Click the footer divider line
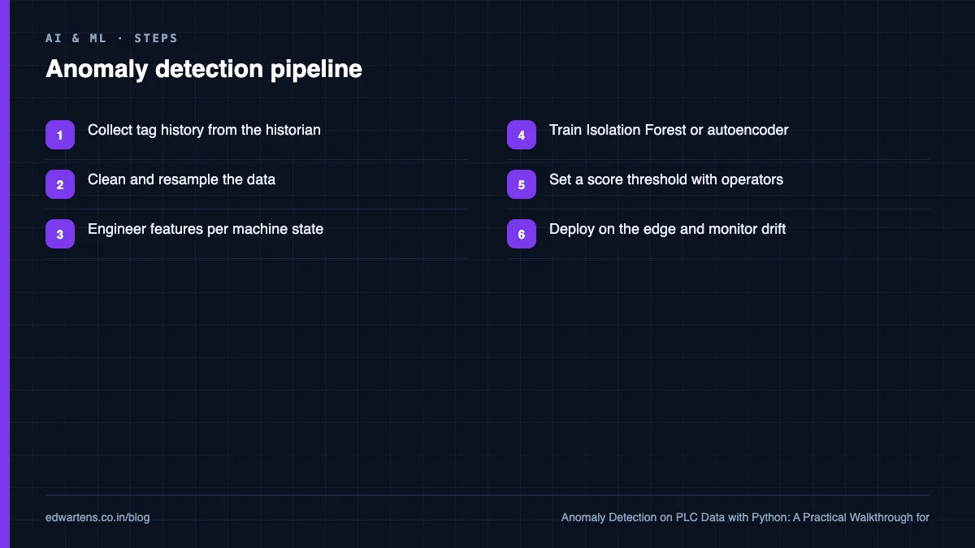The width and height of the screenshot is (975, 548). 487,495
